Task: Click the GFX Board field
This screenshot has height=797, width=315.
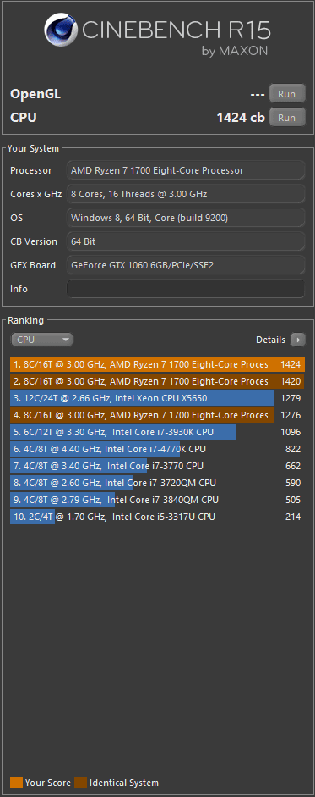Action: click(x=186, y=265)
